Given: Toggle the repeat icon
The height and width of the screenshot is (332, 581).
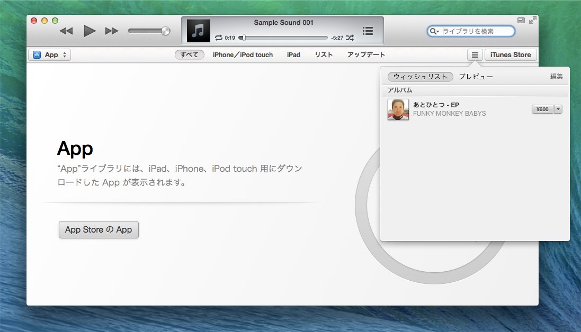Looking at the screenshot, I should point(219,38).
